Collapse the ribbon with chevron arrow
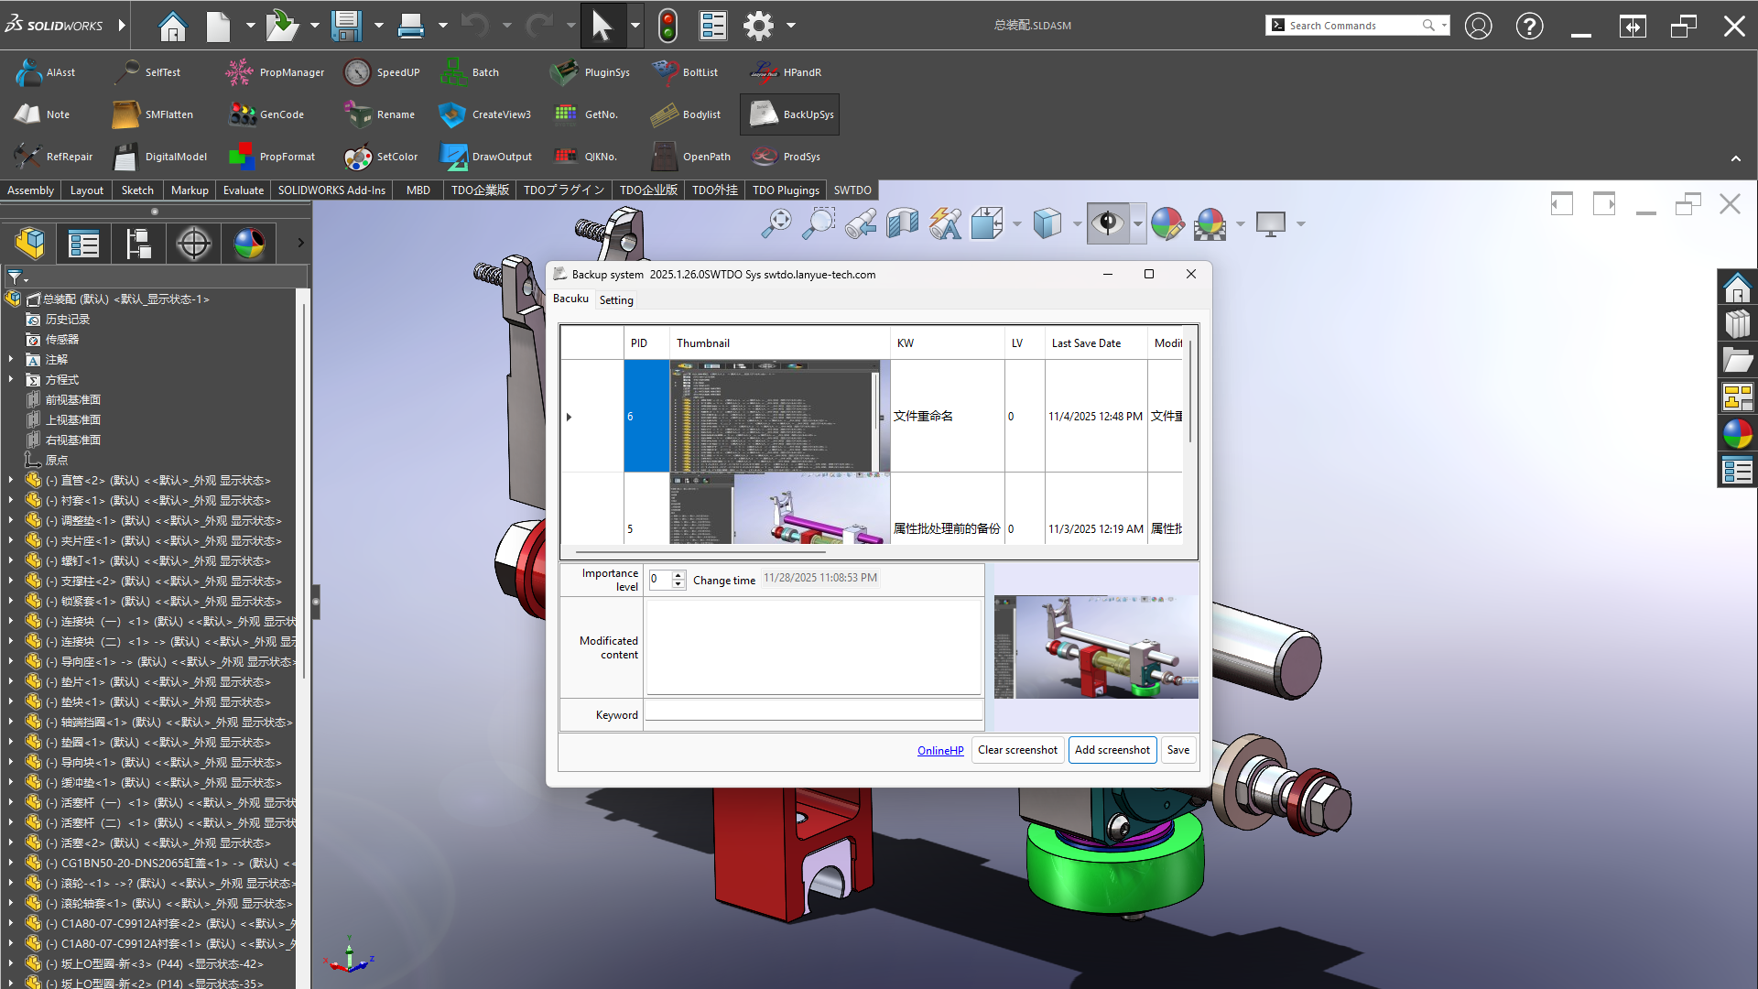Screen dimensions: 1758x989 click(1735, 158)
